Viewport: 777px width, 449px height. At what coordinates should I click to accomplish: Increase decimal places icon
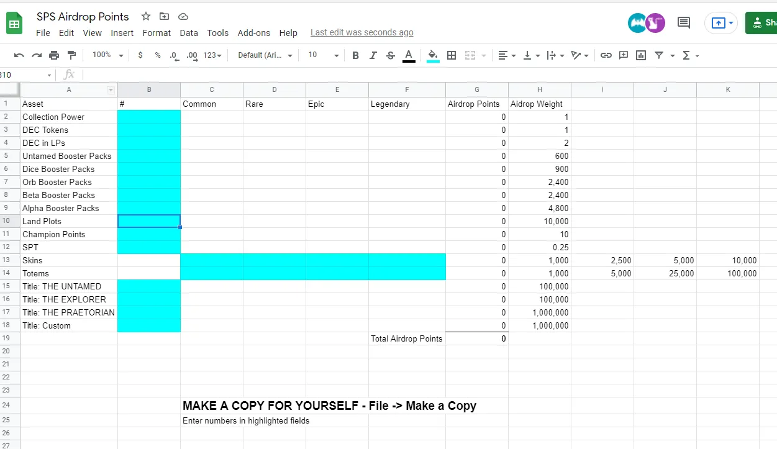[x=192, y=55]
